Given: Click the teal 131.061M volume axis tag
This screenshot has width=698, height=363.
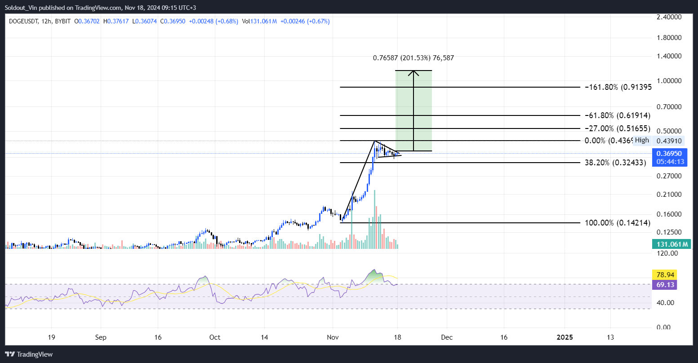Looking at the screenshot, I should [672, 244].
